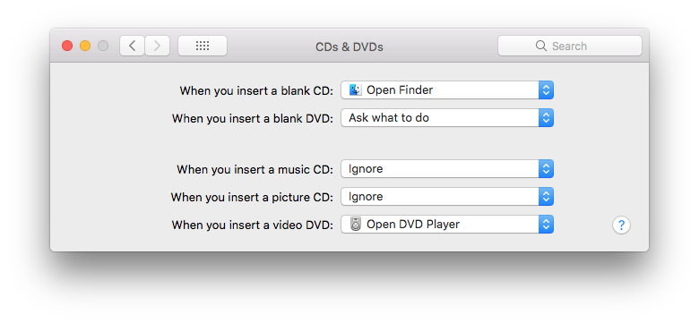Click the DVD Player icon in video DVD popup
699x323 pixels.
click(x=355, y=225)
